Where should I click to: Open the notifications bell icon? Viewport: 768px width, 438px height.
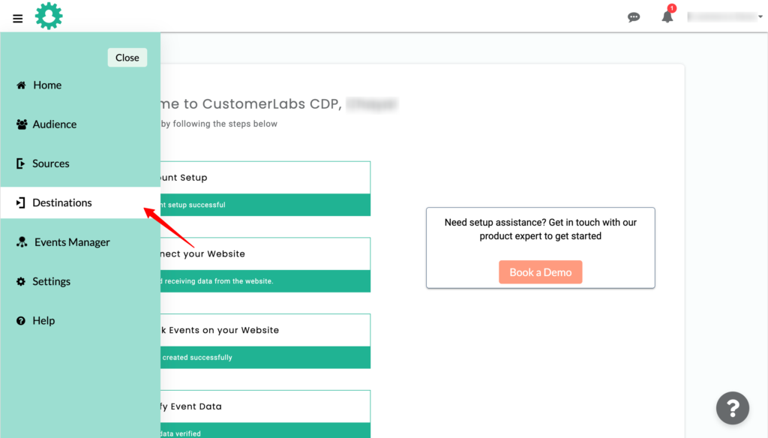[667, 16]
